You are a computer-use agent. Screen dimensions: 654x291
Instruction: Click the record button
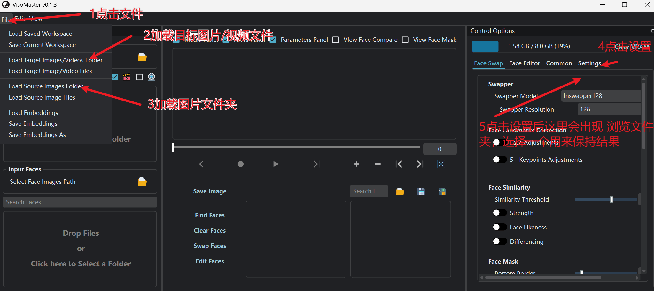coord(241,164)
